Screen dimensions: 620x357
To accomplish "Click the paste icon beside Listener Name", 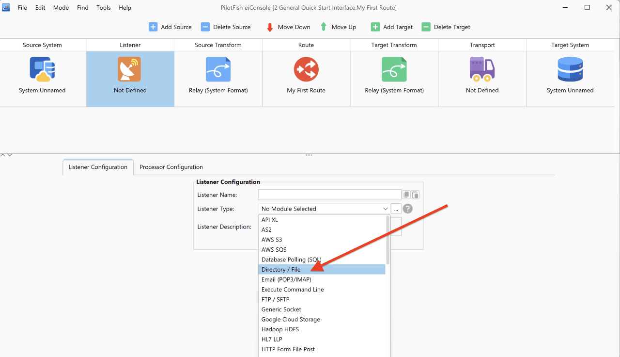I will 415,195.
